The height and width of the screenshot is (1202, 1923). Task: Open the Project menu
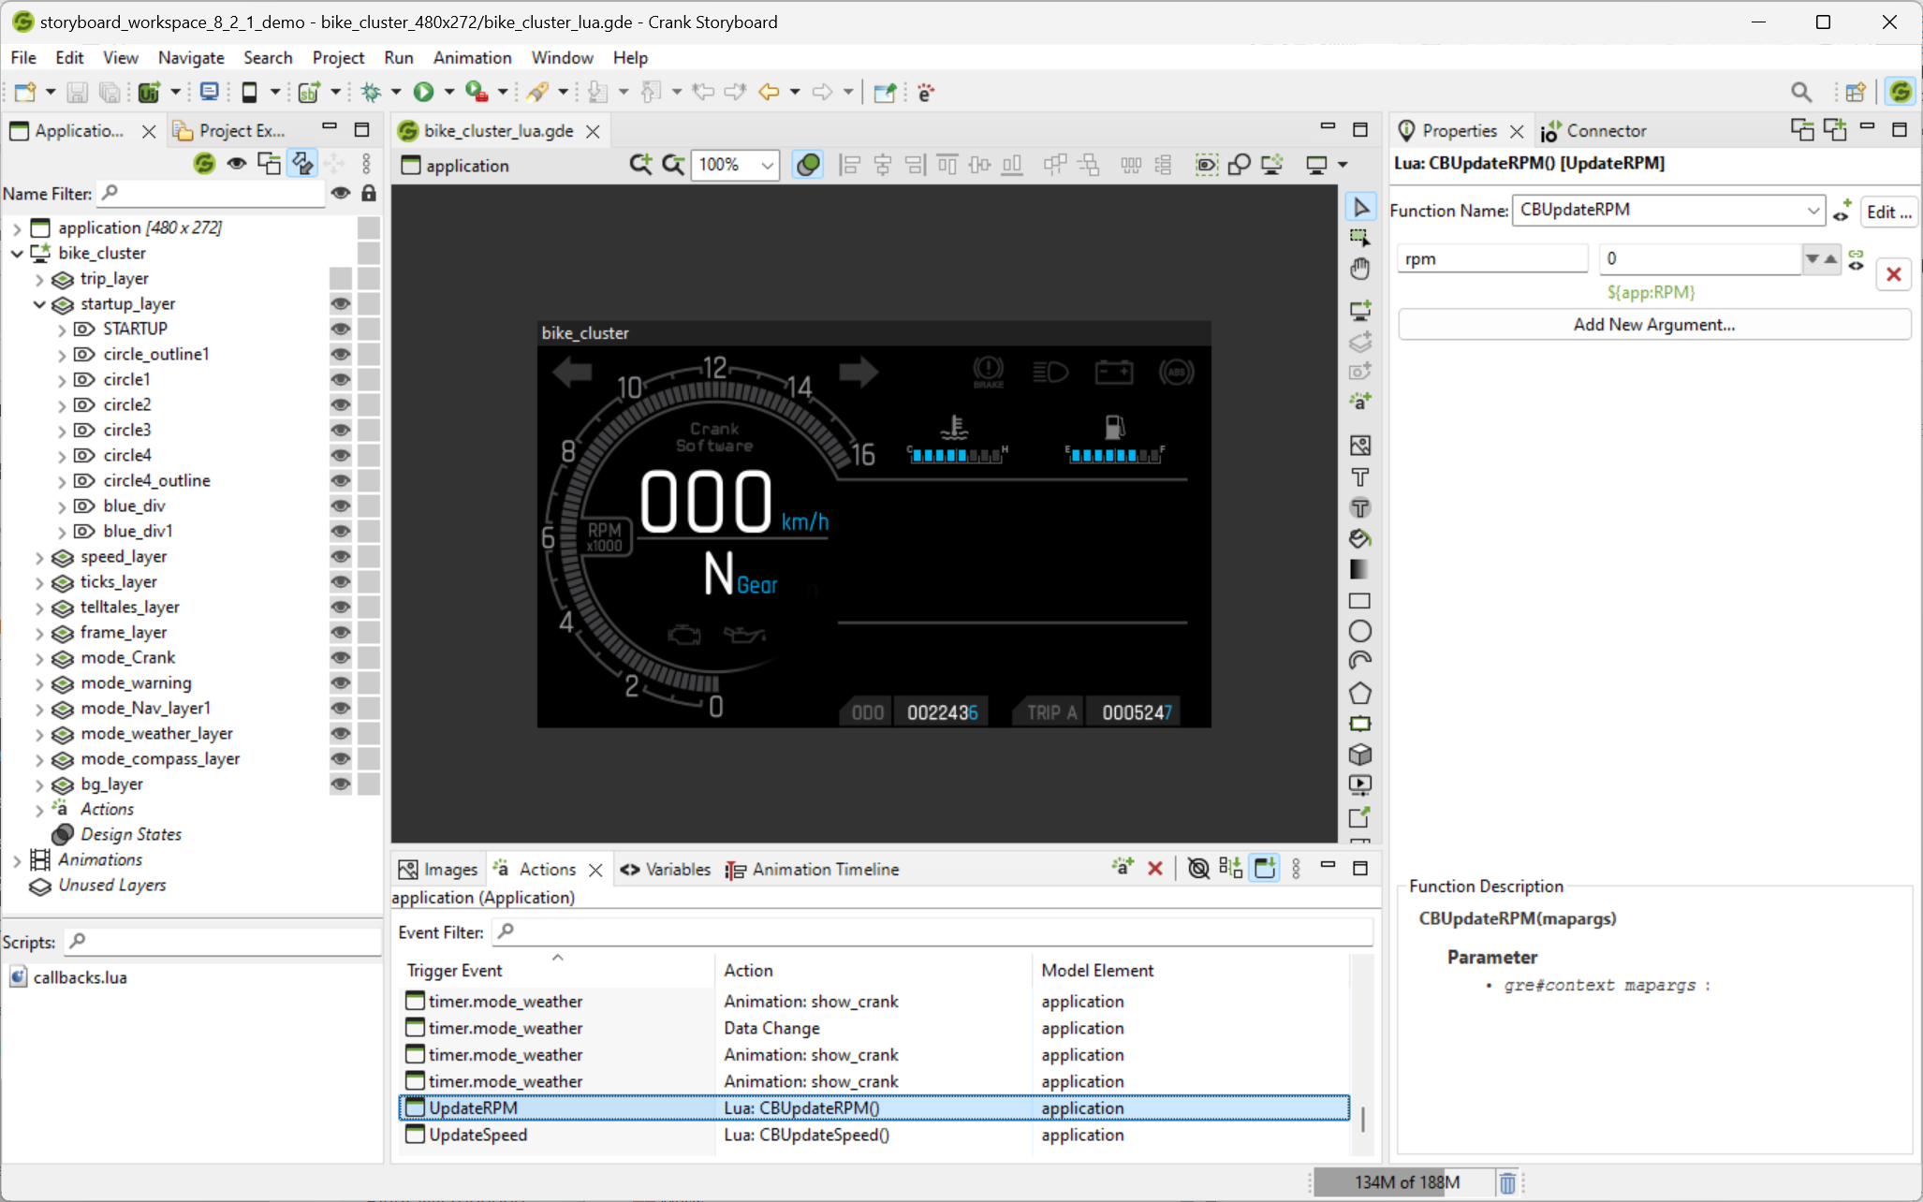coord(338,57)
